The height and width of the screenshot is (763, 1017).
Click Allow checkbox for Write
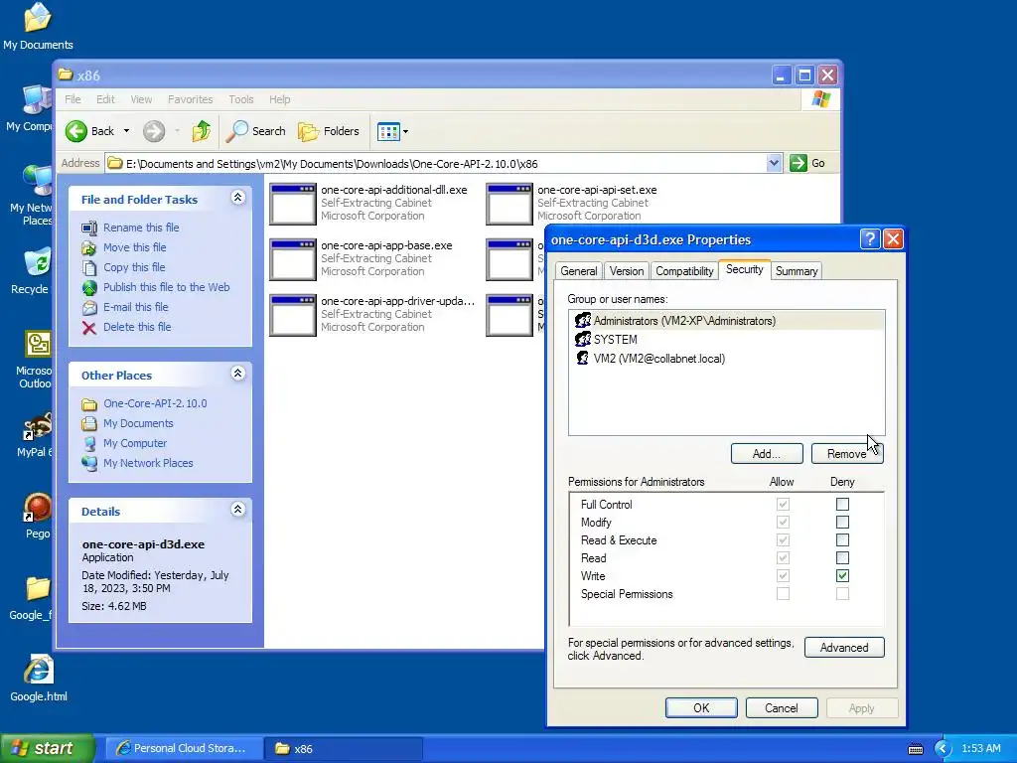783,575
